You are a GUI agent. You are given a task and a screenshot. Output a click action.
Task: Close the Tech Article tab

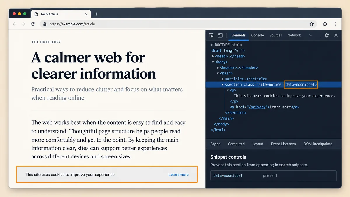(86, 14)
